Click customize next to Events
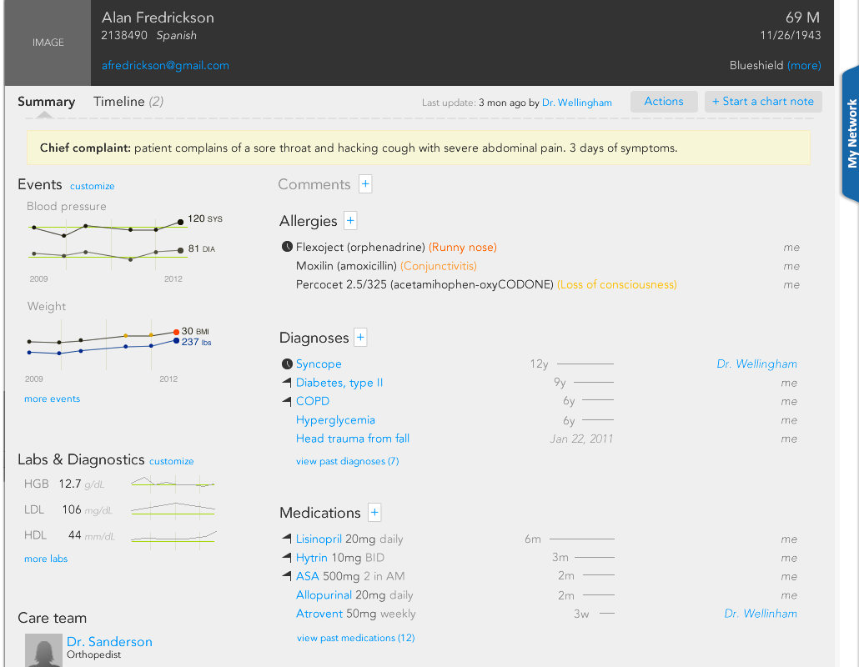The height and width of the screenshot is (667, 859). tap(93, 186)
